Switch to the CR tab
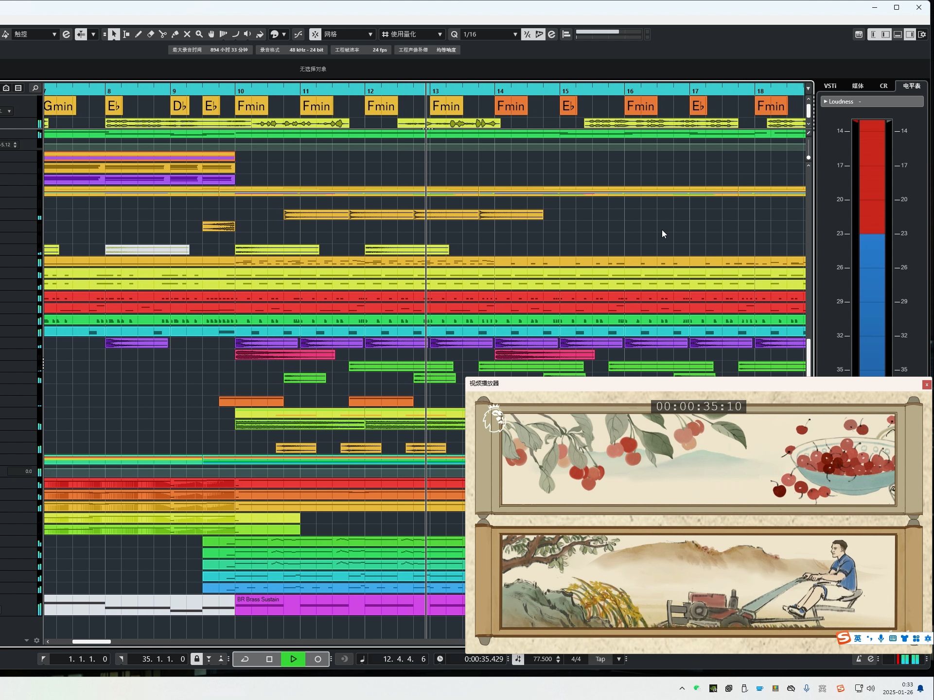The image size is (934, 700). click(883, 86)
